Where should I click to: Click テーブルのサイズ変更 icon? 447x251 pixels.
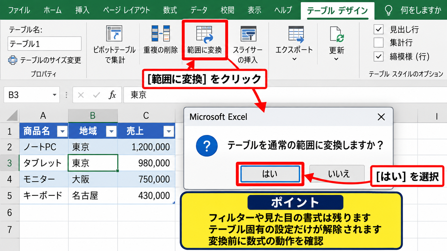[13, 60]
